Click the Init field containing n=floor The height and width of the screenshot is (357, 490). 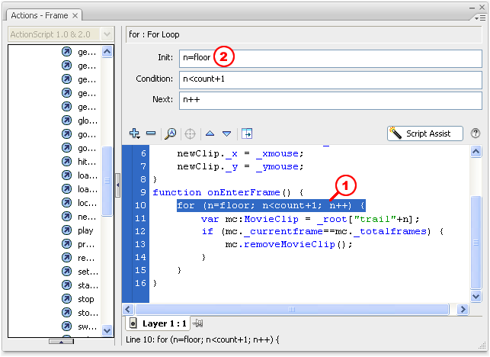(328, 58)
